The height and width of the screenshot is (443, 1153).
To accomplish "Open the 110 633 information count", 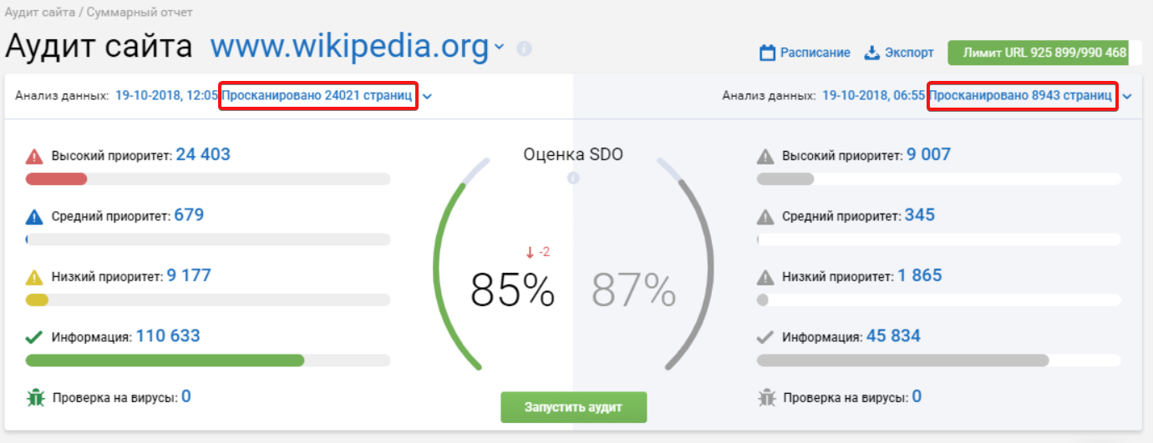I will point(168,336).
